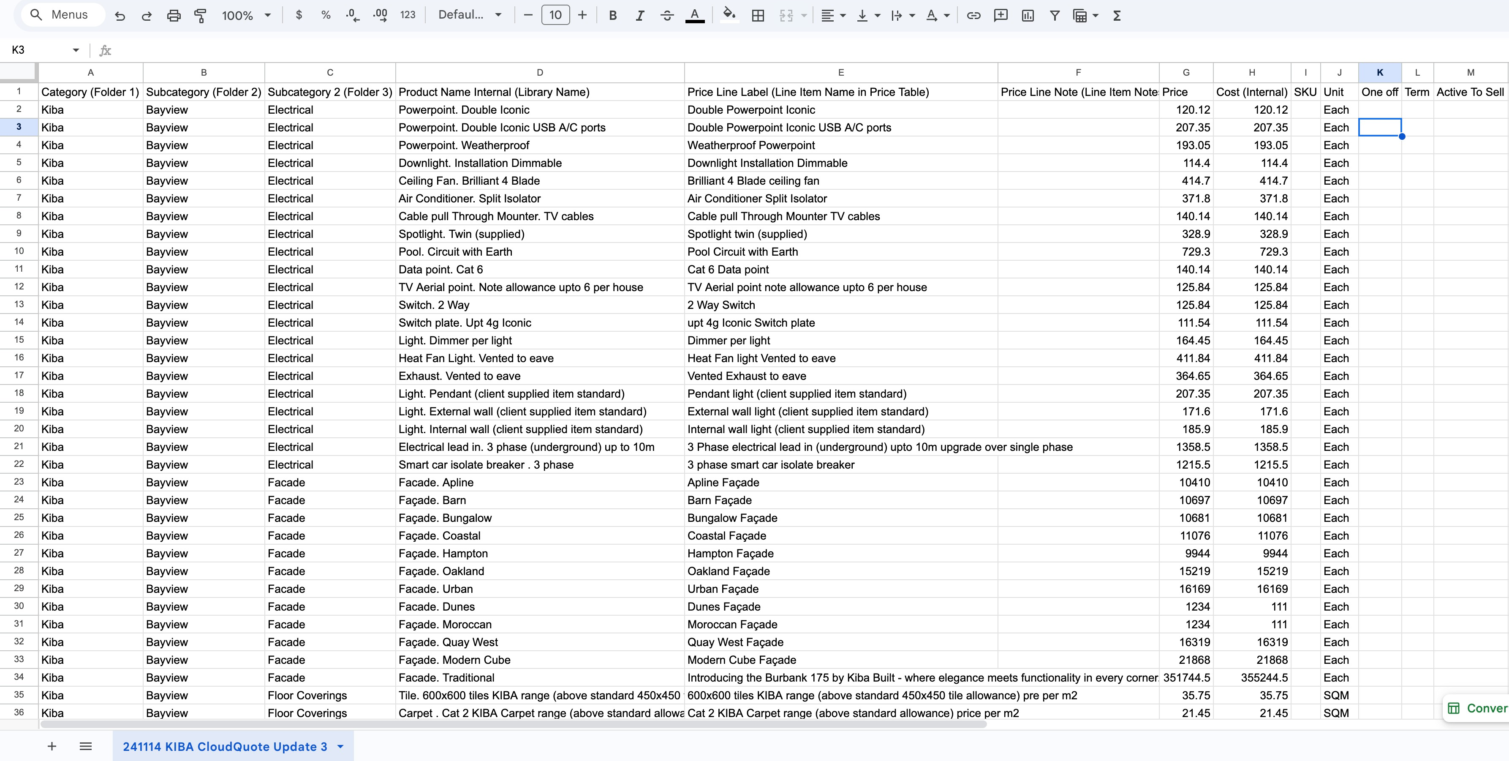The height and width of the screenshot is (761, 1509).
Task: Toggle strikethrough formatting
Action: point(666,16)
